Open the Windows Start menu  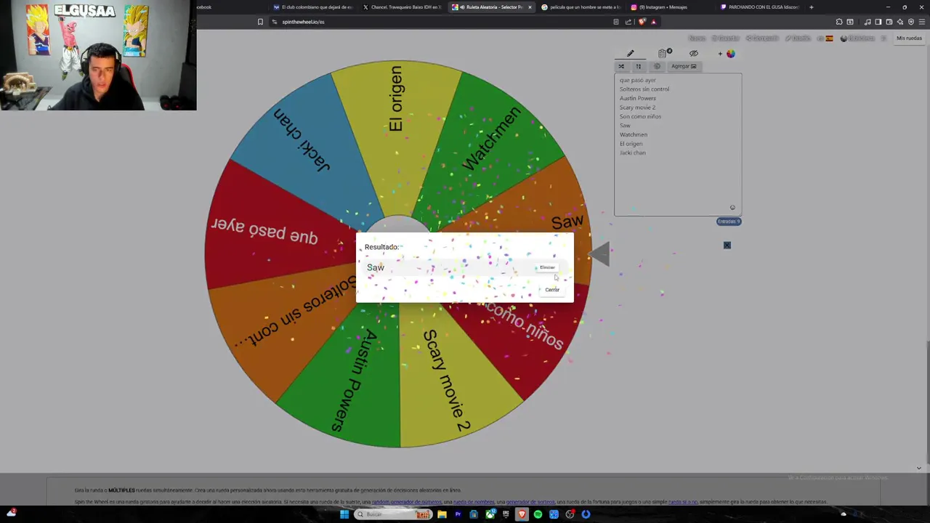coord(344,514)
